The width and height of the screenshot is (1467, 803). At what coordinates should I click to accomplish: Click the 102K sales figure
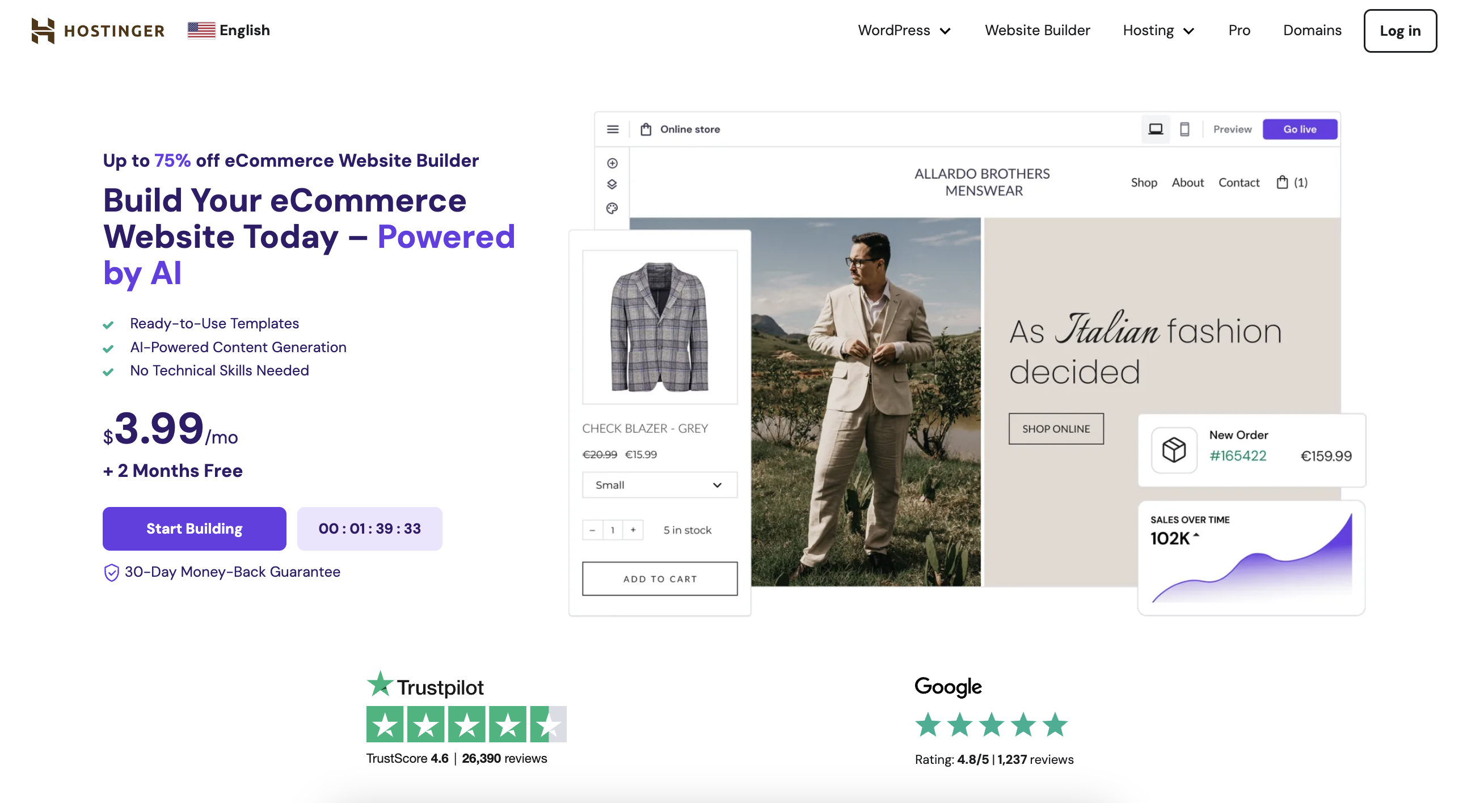1170,538
